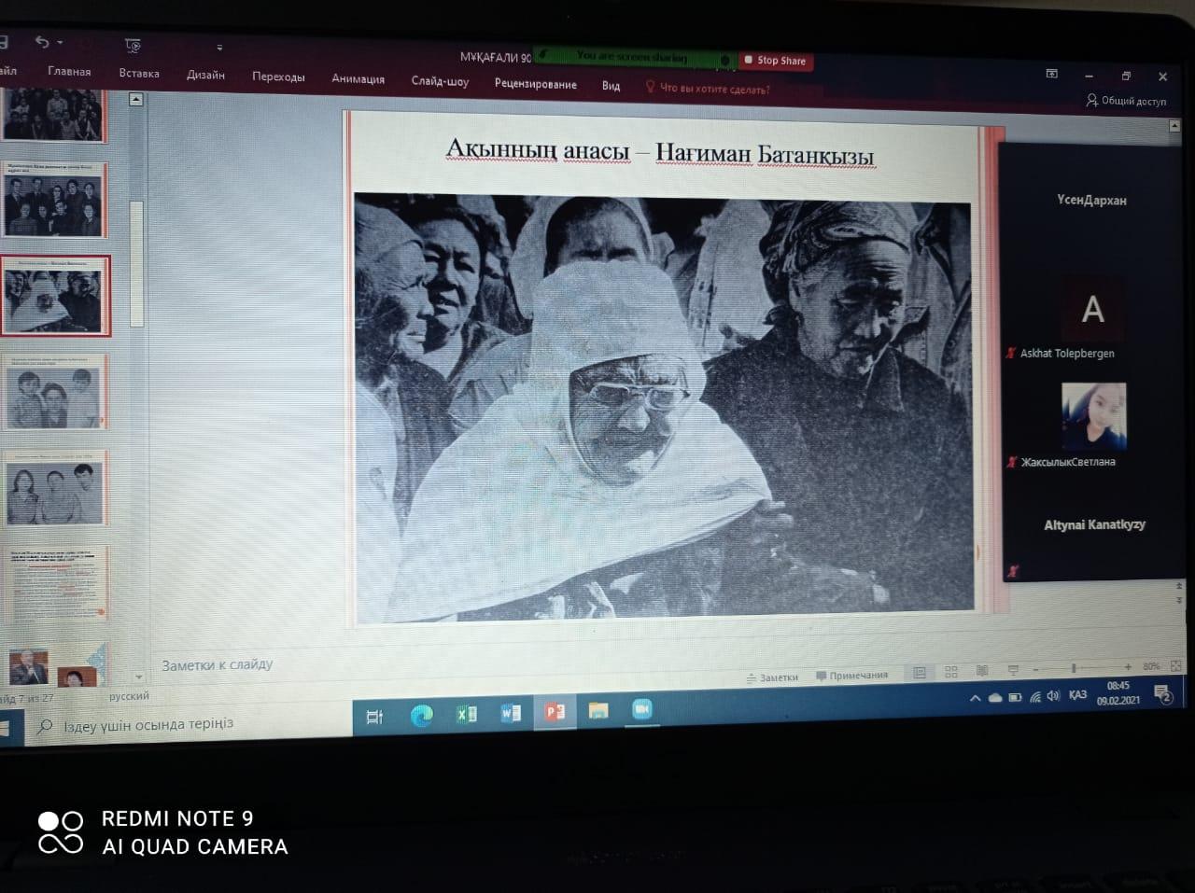Start slideshow from beginning via toolbar icon
The image size is (1195, 893).
(x=132, y=45)
